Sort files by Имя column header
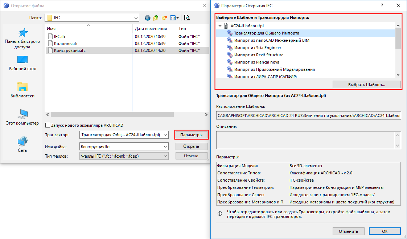This screenshot has width=407, height=239. coord(89,29)
